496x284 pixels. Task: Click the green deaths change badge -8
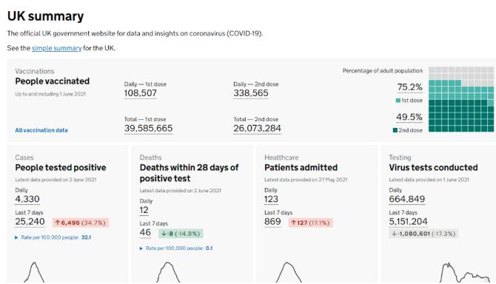point(181,234)
